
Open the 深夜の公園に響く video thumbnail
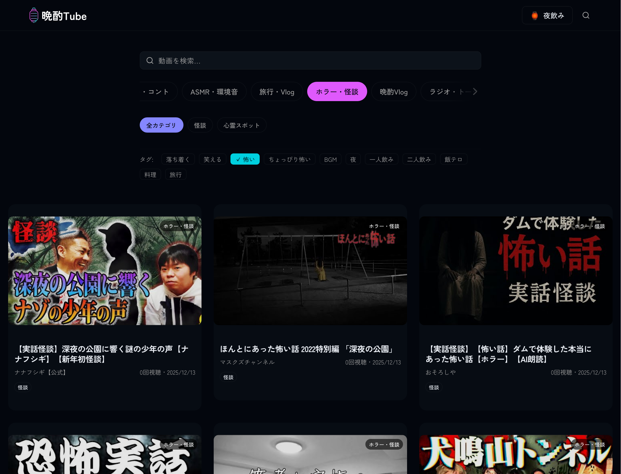[105, 271]
